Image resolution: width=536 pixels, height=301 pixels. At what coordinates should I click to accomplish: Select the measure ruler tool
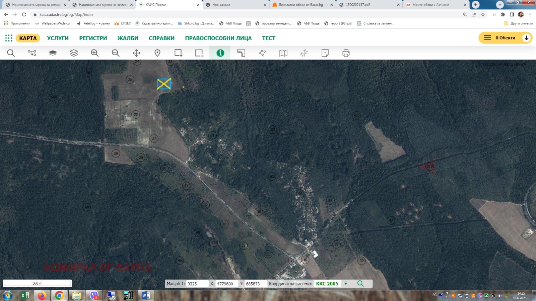(241, 53)
